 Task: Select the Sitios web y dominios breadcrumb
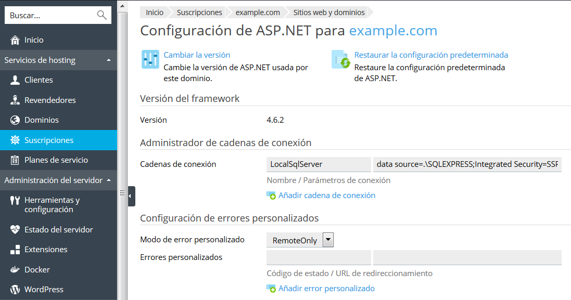pos(328,12)
